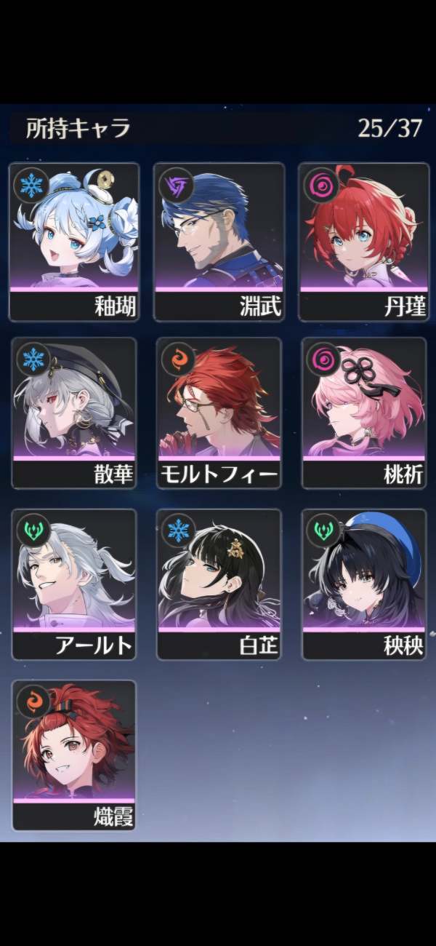Select the pink-haired 桃祈 portrait
The height and width of the screenshot is (946, 436).
tap(364, 399)
